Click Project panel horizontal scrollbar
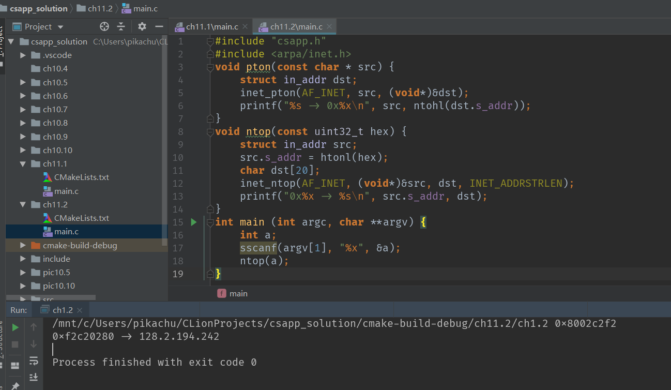Image resolution: width=671 pixels, height=390 pixels. click(x=51, y=298)
